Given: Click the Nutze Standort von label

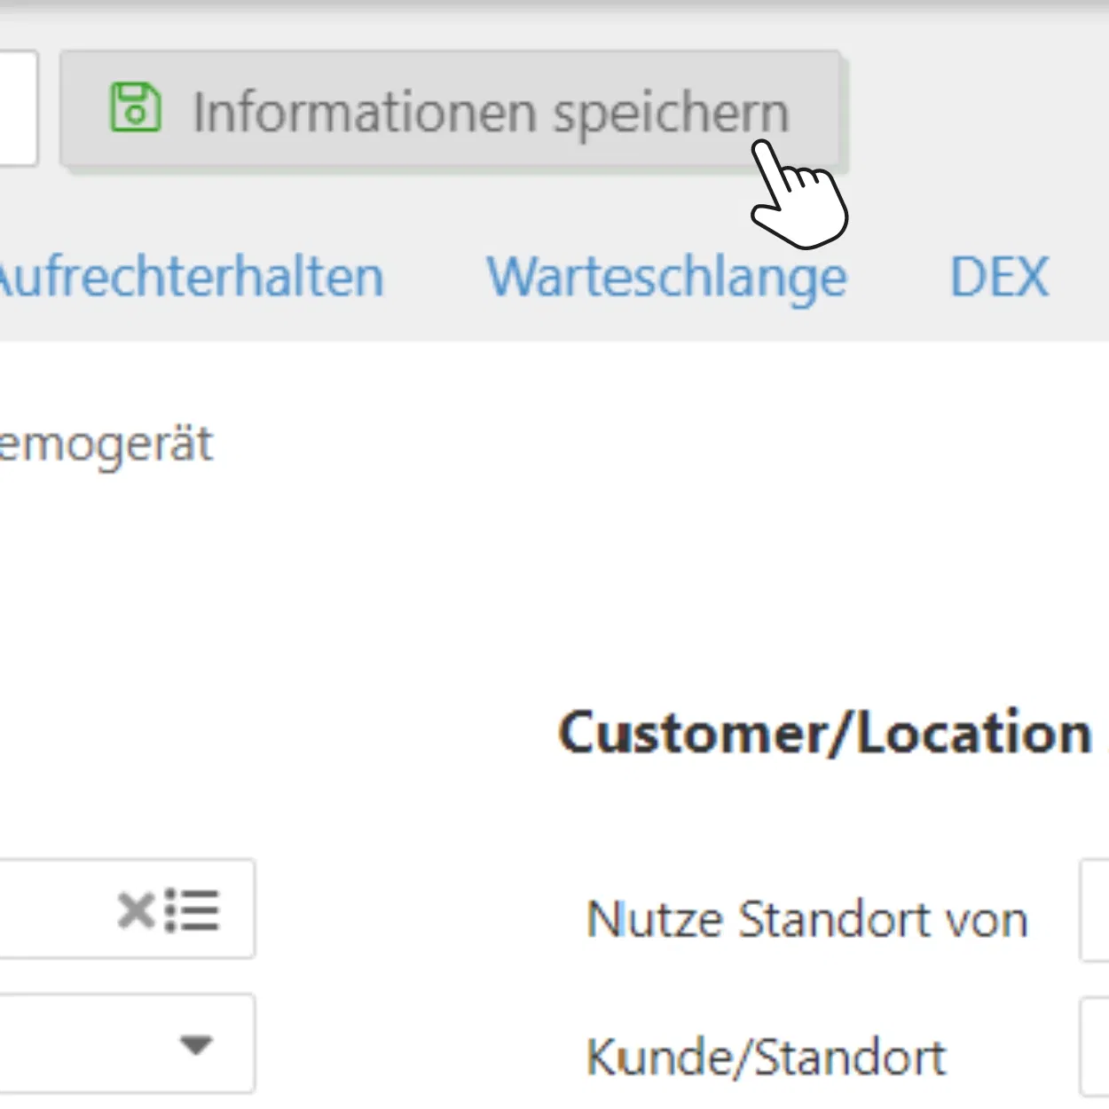Looking at the screenshot, I should [806, 919].
